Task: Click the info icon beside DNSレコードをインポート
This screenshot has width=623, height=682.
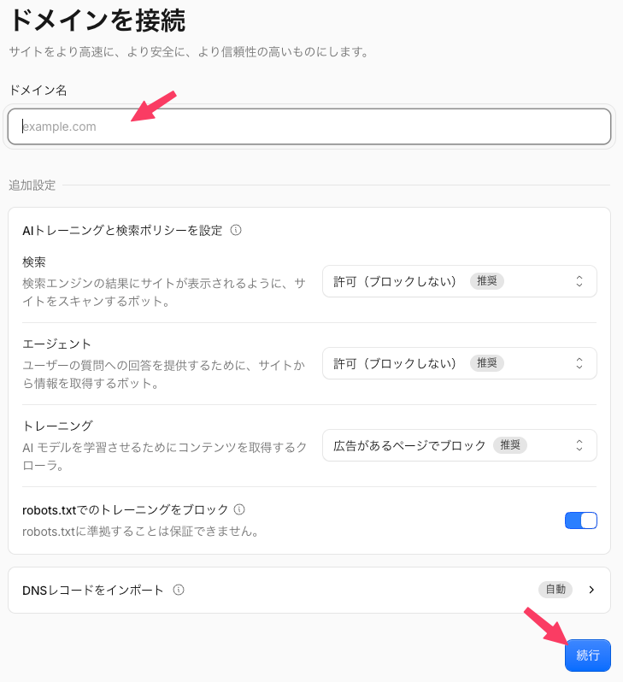Action: (x=179, y=590)
